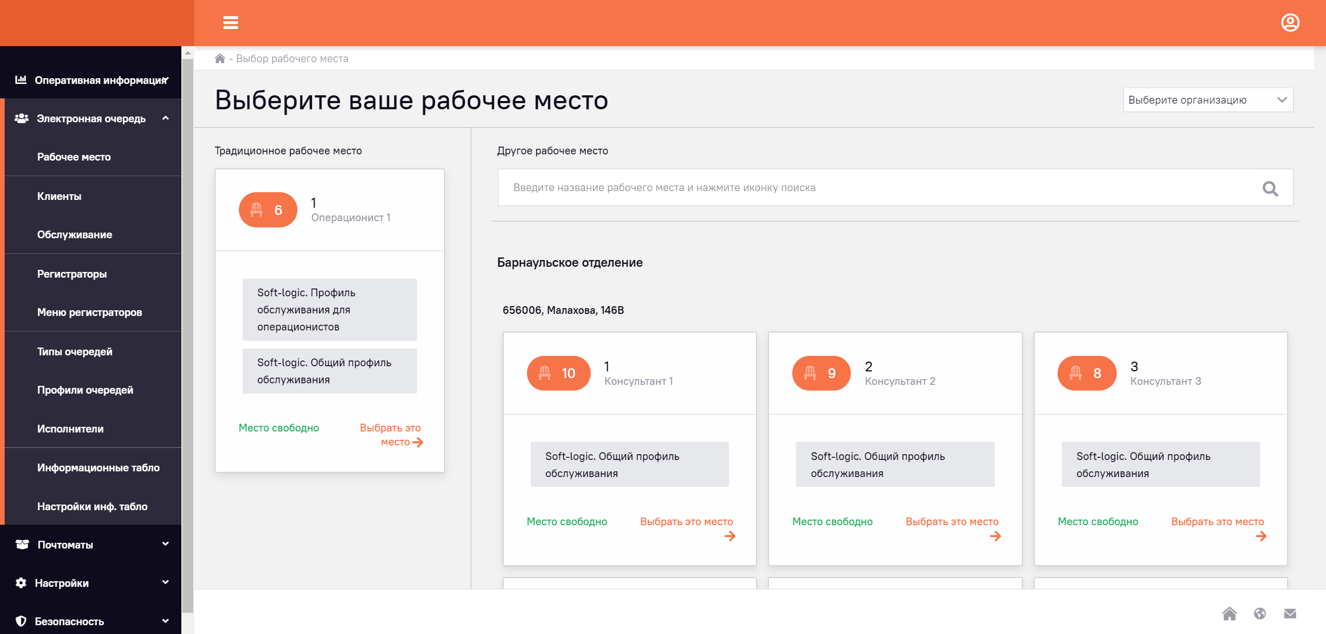Open the footer envelope mail icon
1326x634 pixels.
pyautogui.click(x=1290, y=614)
